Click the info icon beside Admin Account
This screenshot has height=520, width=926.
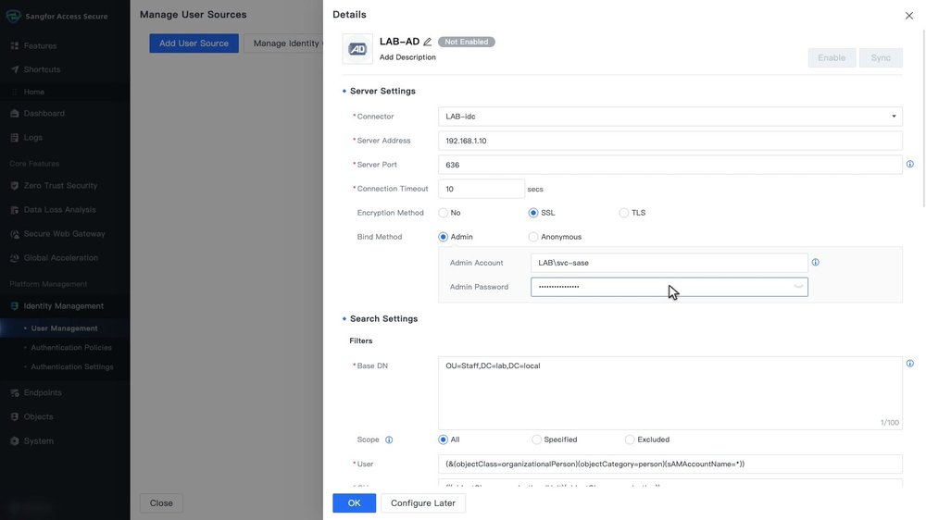(816, 262)
